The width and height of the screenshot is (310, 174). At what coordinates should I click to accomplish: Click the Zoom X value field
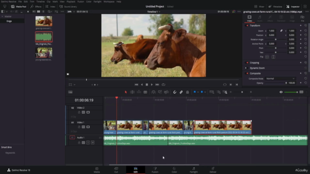coord(272,31)
